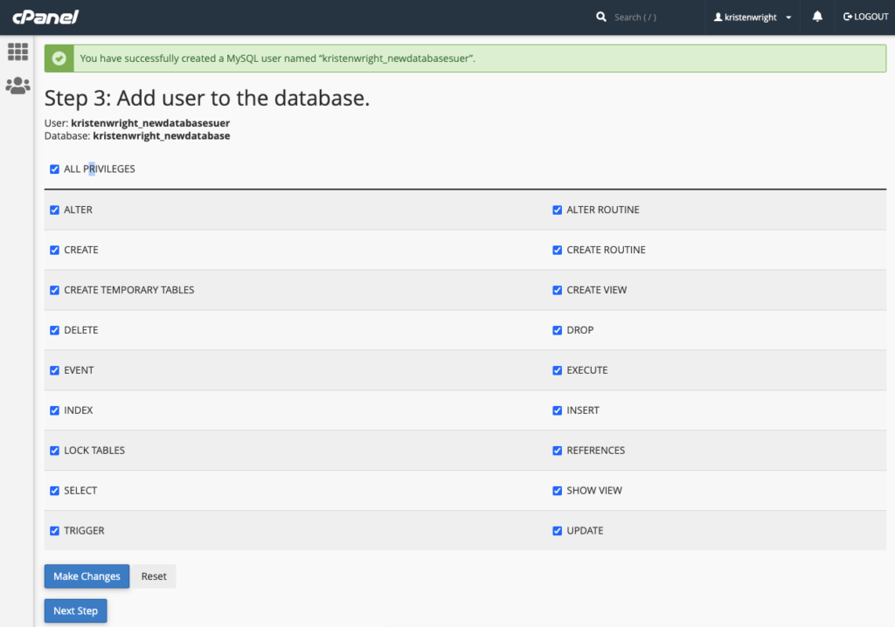895x627 pixels.
Task: Click the cPanel logo
Action: pyautogui.click(x=45, y=17)
